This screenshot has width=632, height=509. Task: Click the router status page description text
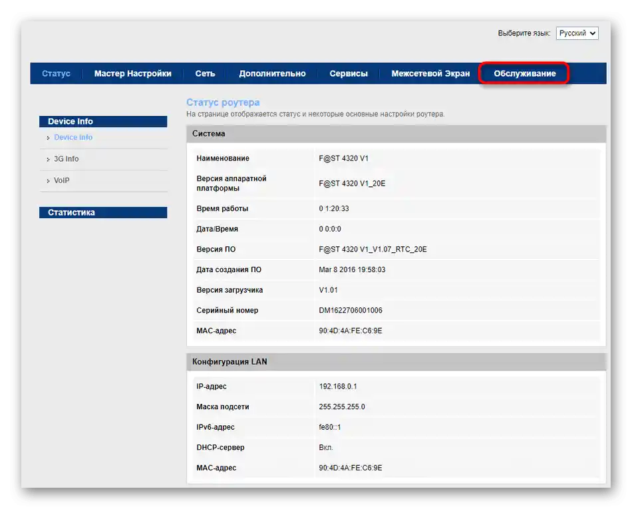coord(315,114)
